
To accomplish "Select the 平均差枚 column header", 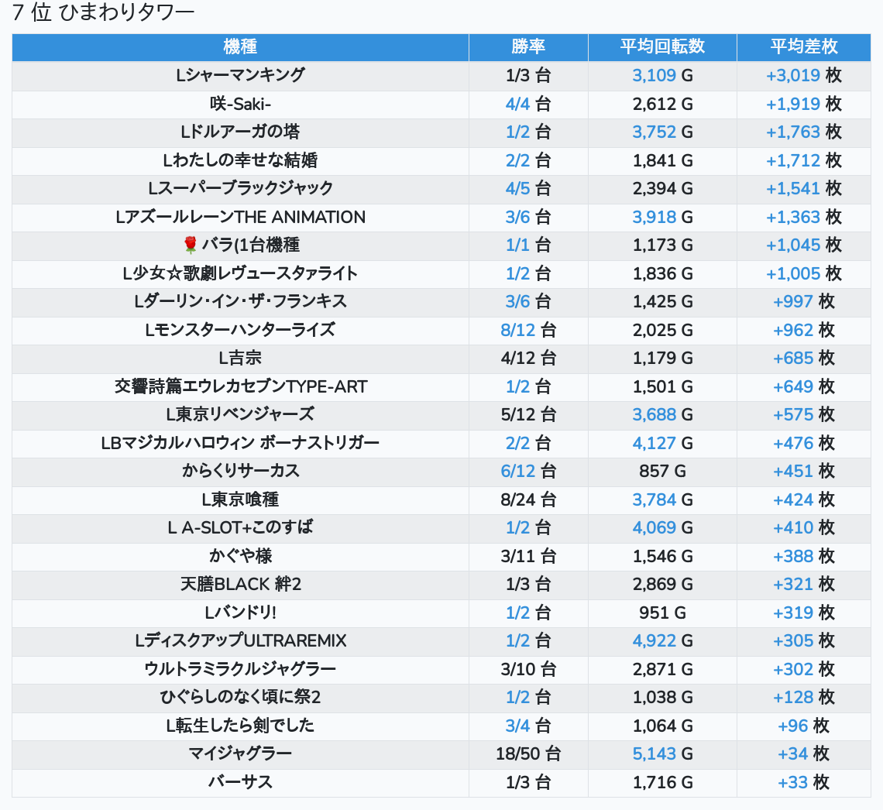I will (x=803, y=46).
